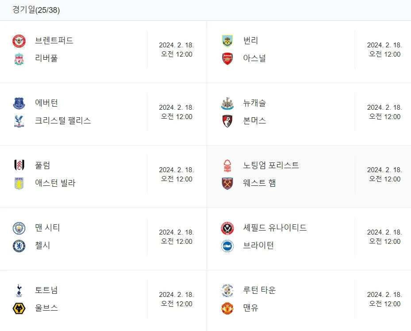This screenshot has height=331, width=411.
Task: Click the 셰필드 유나이티드 team name
Action: pyautogui.click(x=275, y=227)
